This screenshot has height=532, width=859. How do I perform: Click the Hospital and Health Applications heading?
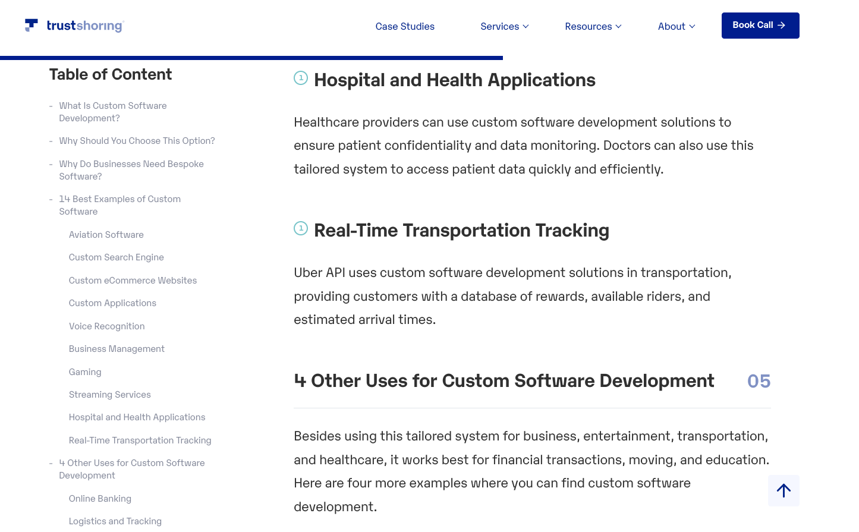pyautogui.click(x=455, y=80)
